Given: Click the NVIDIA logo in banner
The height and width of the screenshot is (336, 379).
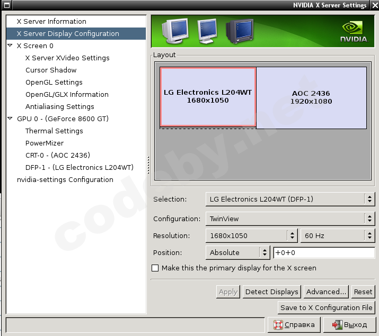Looking at the screenshot, I should click(x=354, y=32).
